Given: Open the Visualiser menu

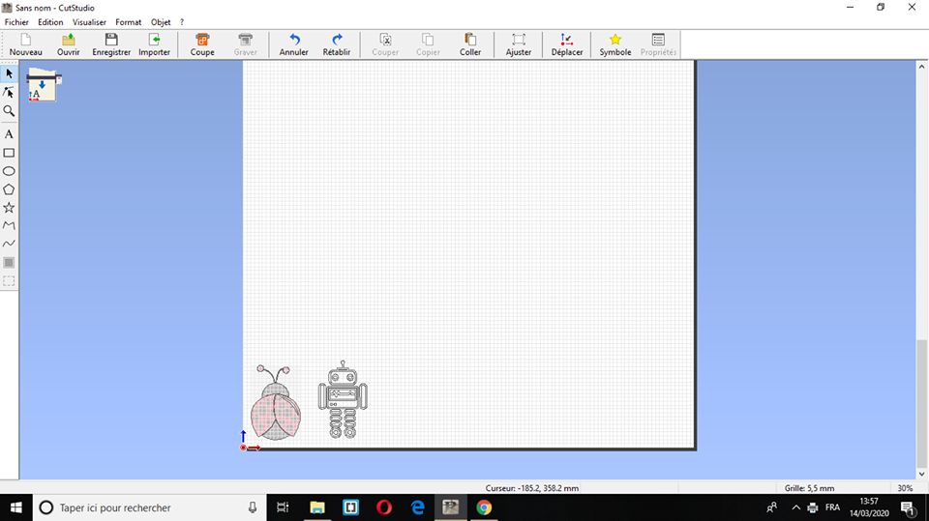Looking at the screenshot, I should (x=89, y=22).
